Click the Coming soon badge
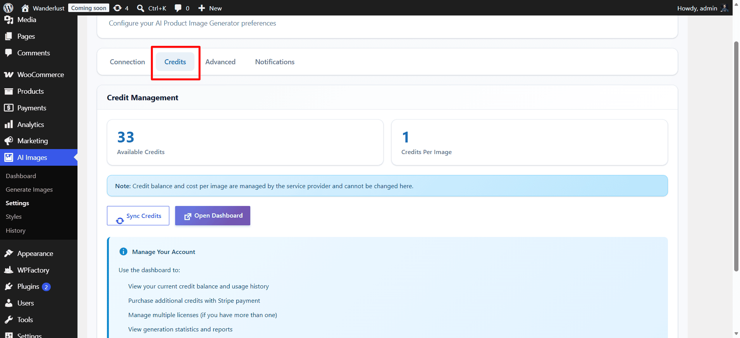 point(89,8)
